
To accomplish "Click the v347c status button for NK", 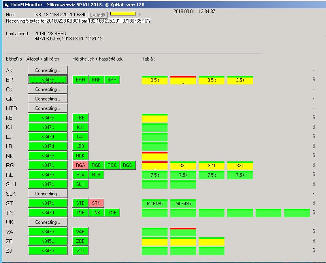I will [x=47, y=156].
